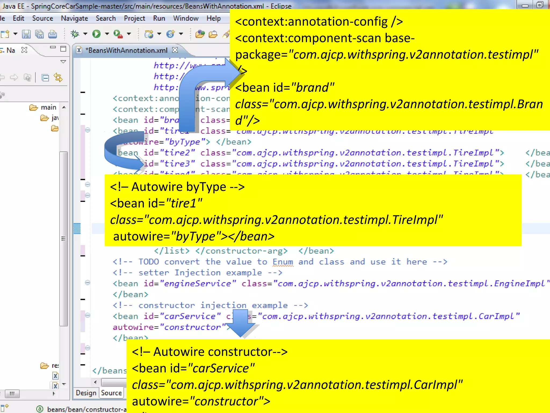This screenshot has width=550, height=413.
Task: Click the Navigator scroll-up arrow
Action: pyautogui.click(x=64, y=107)
